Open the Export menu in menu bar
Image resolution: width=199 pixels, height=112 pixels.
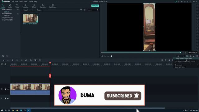tap(30, 2)
